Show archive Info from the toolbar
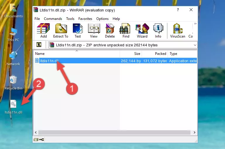Viewport: 225px width, 149px height. [158, 31]
